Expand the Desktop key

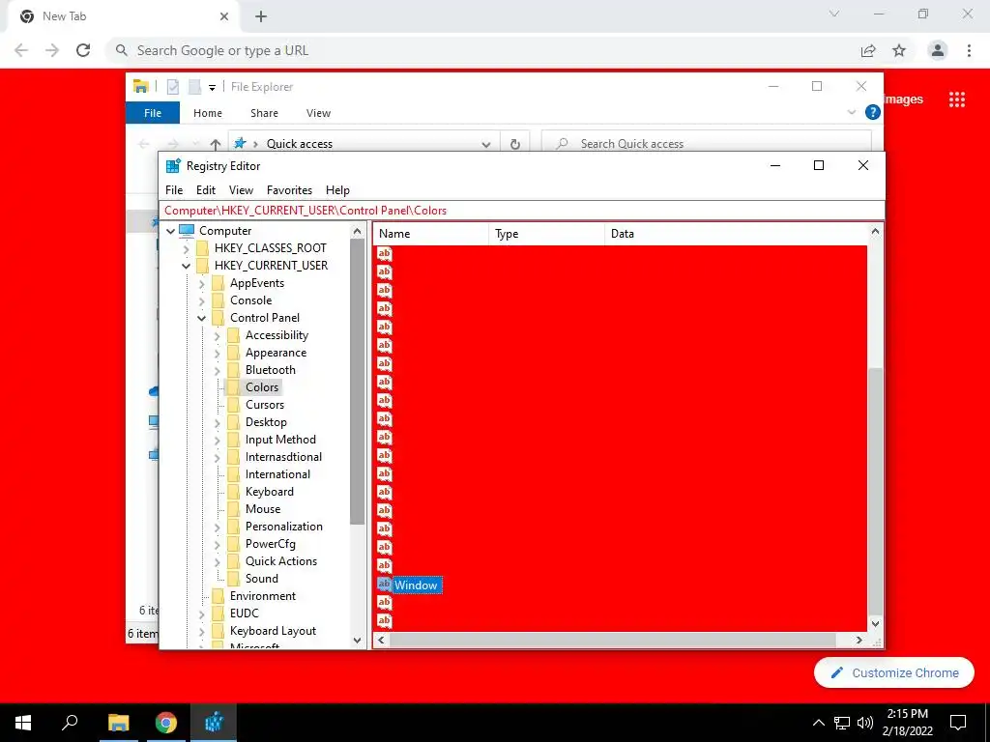[x=217, y=422]
